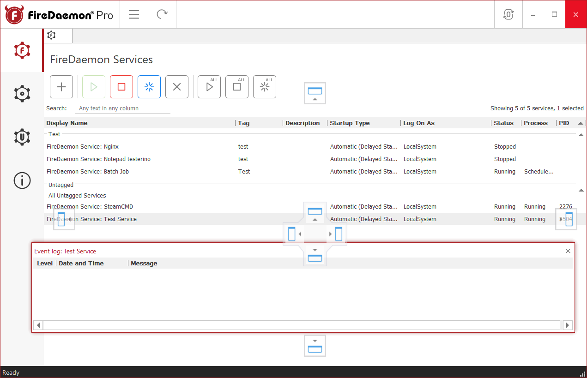587x378 pixels.
Task: Collapse the Untagged group
Action: 581,190
